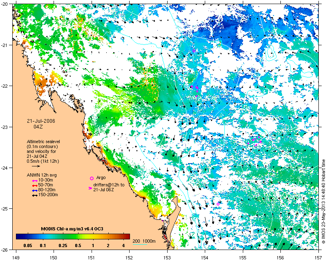327x261 pixels.
Task: Click the latitude axis label -23
Action: [x=4, y=127]
